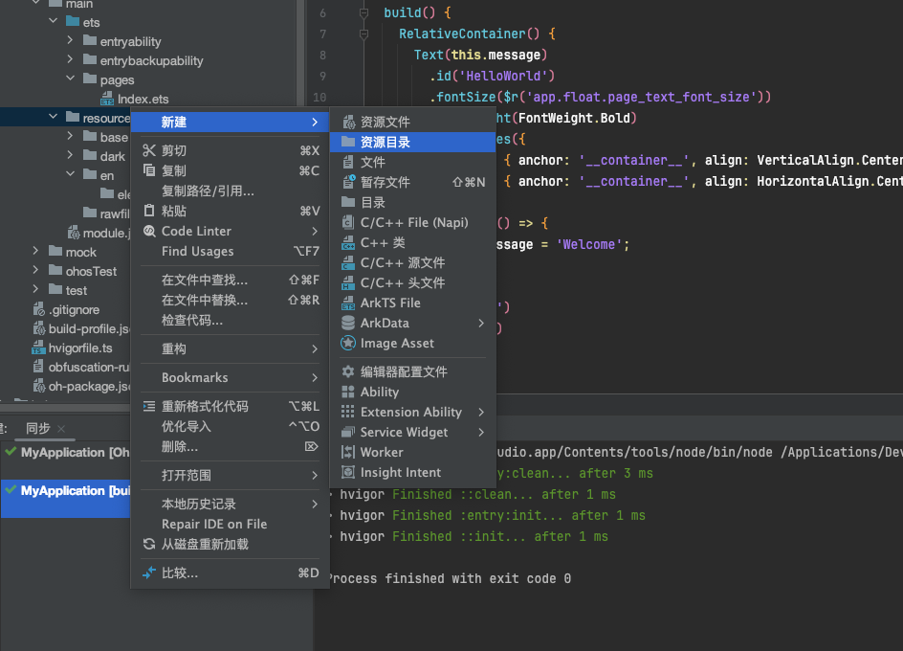
Task: Choose 优化导入 menu entry
Action: tap(231, 427)
